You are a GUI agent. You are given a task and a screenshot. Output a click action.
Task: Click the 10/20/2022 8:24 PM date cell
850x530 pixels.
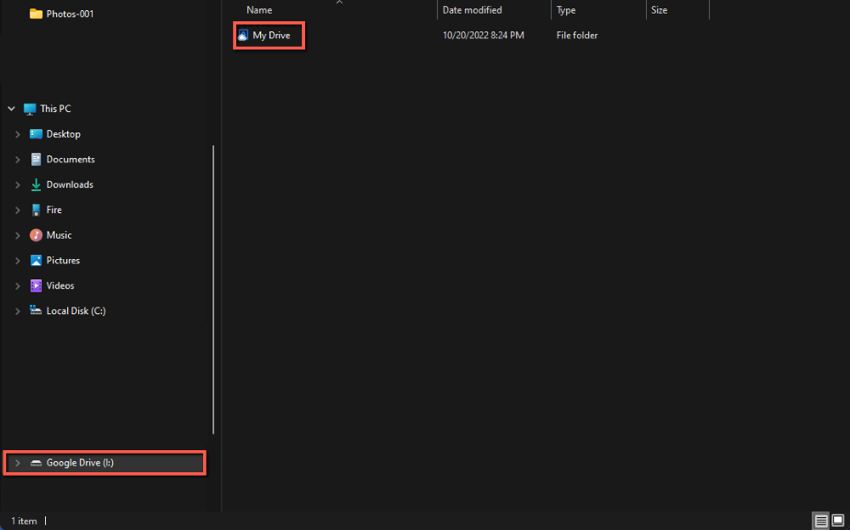tap(483, 35)
